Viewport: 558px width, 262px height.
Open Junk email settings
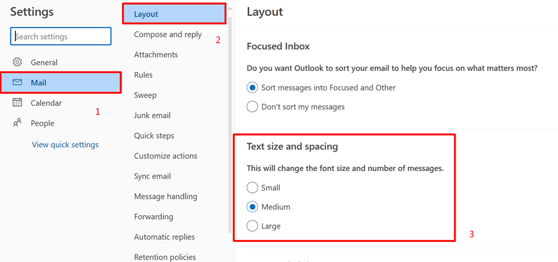(152, 116)
